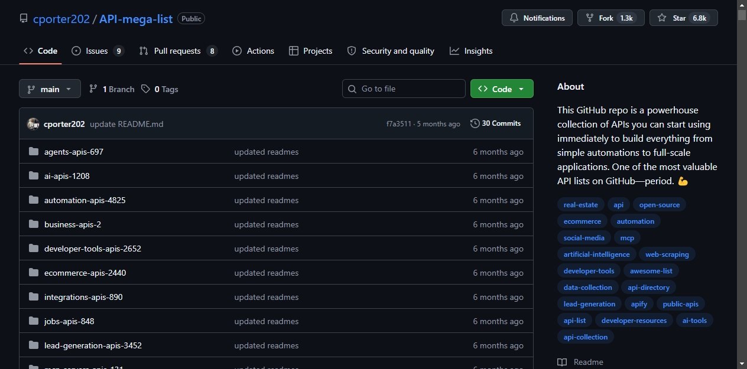Open the Code tab
Viewport: 747px width, 369px height.
(40, 51)
